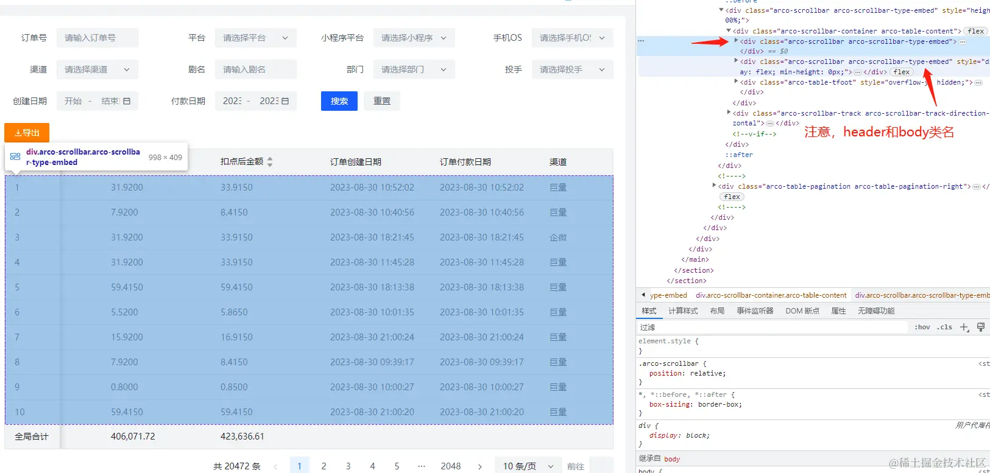Click the orange 导出 button
The image size is (990, 473).
pos(27,133)
